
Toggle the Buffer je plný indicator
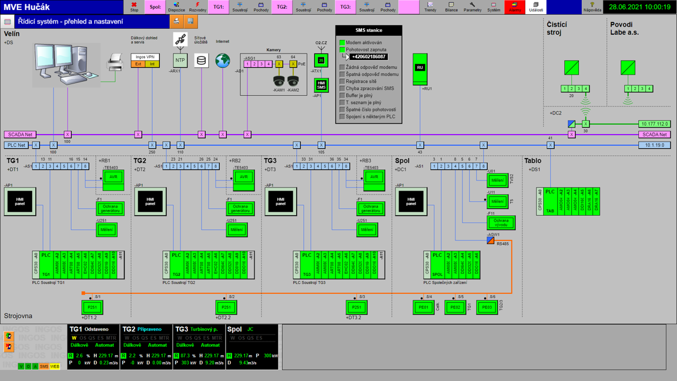[342, 95]
